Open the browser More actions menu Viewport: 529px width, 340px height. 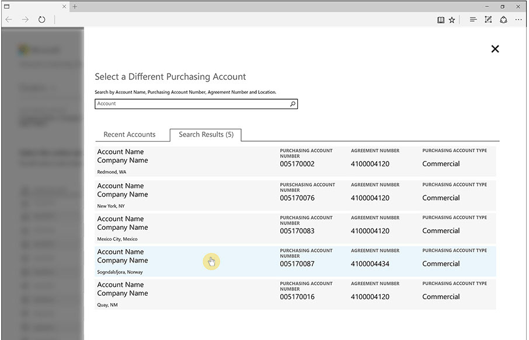click(518, 19)
